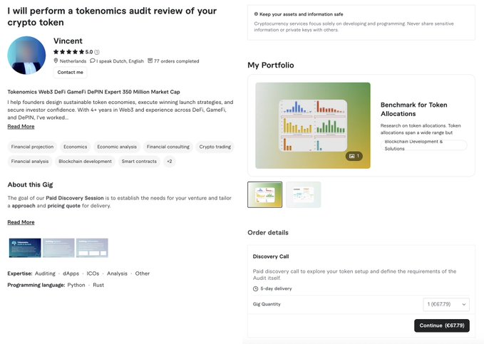Open the first gig image thumbnail

(x=24, y=248)
